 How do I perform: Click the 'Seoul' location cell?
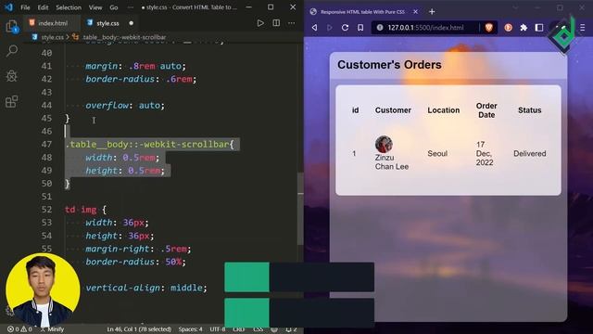coord(437,153)
